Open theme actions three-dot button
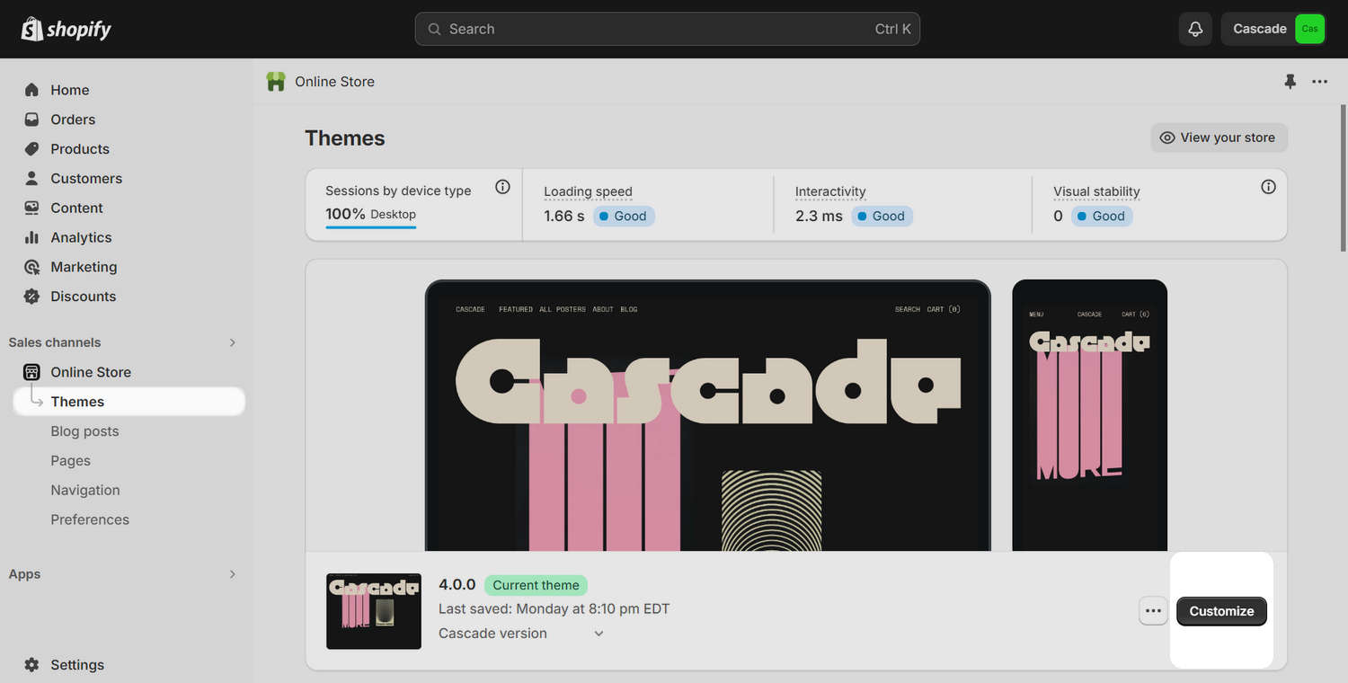The height and width of the screenshot is (683, 1348). pos(1154,611)
